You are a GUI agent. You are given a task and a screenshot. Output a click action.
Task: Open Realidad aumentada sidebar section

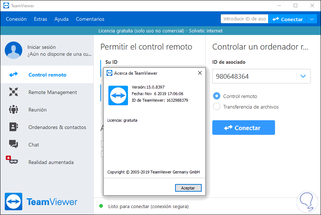coord(47,162)
